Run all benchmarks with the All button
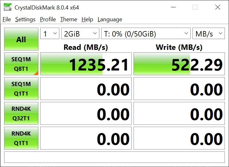Viewport: 229px width, 167px height. (21, 39)
